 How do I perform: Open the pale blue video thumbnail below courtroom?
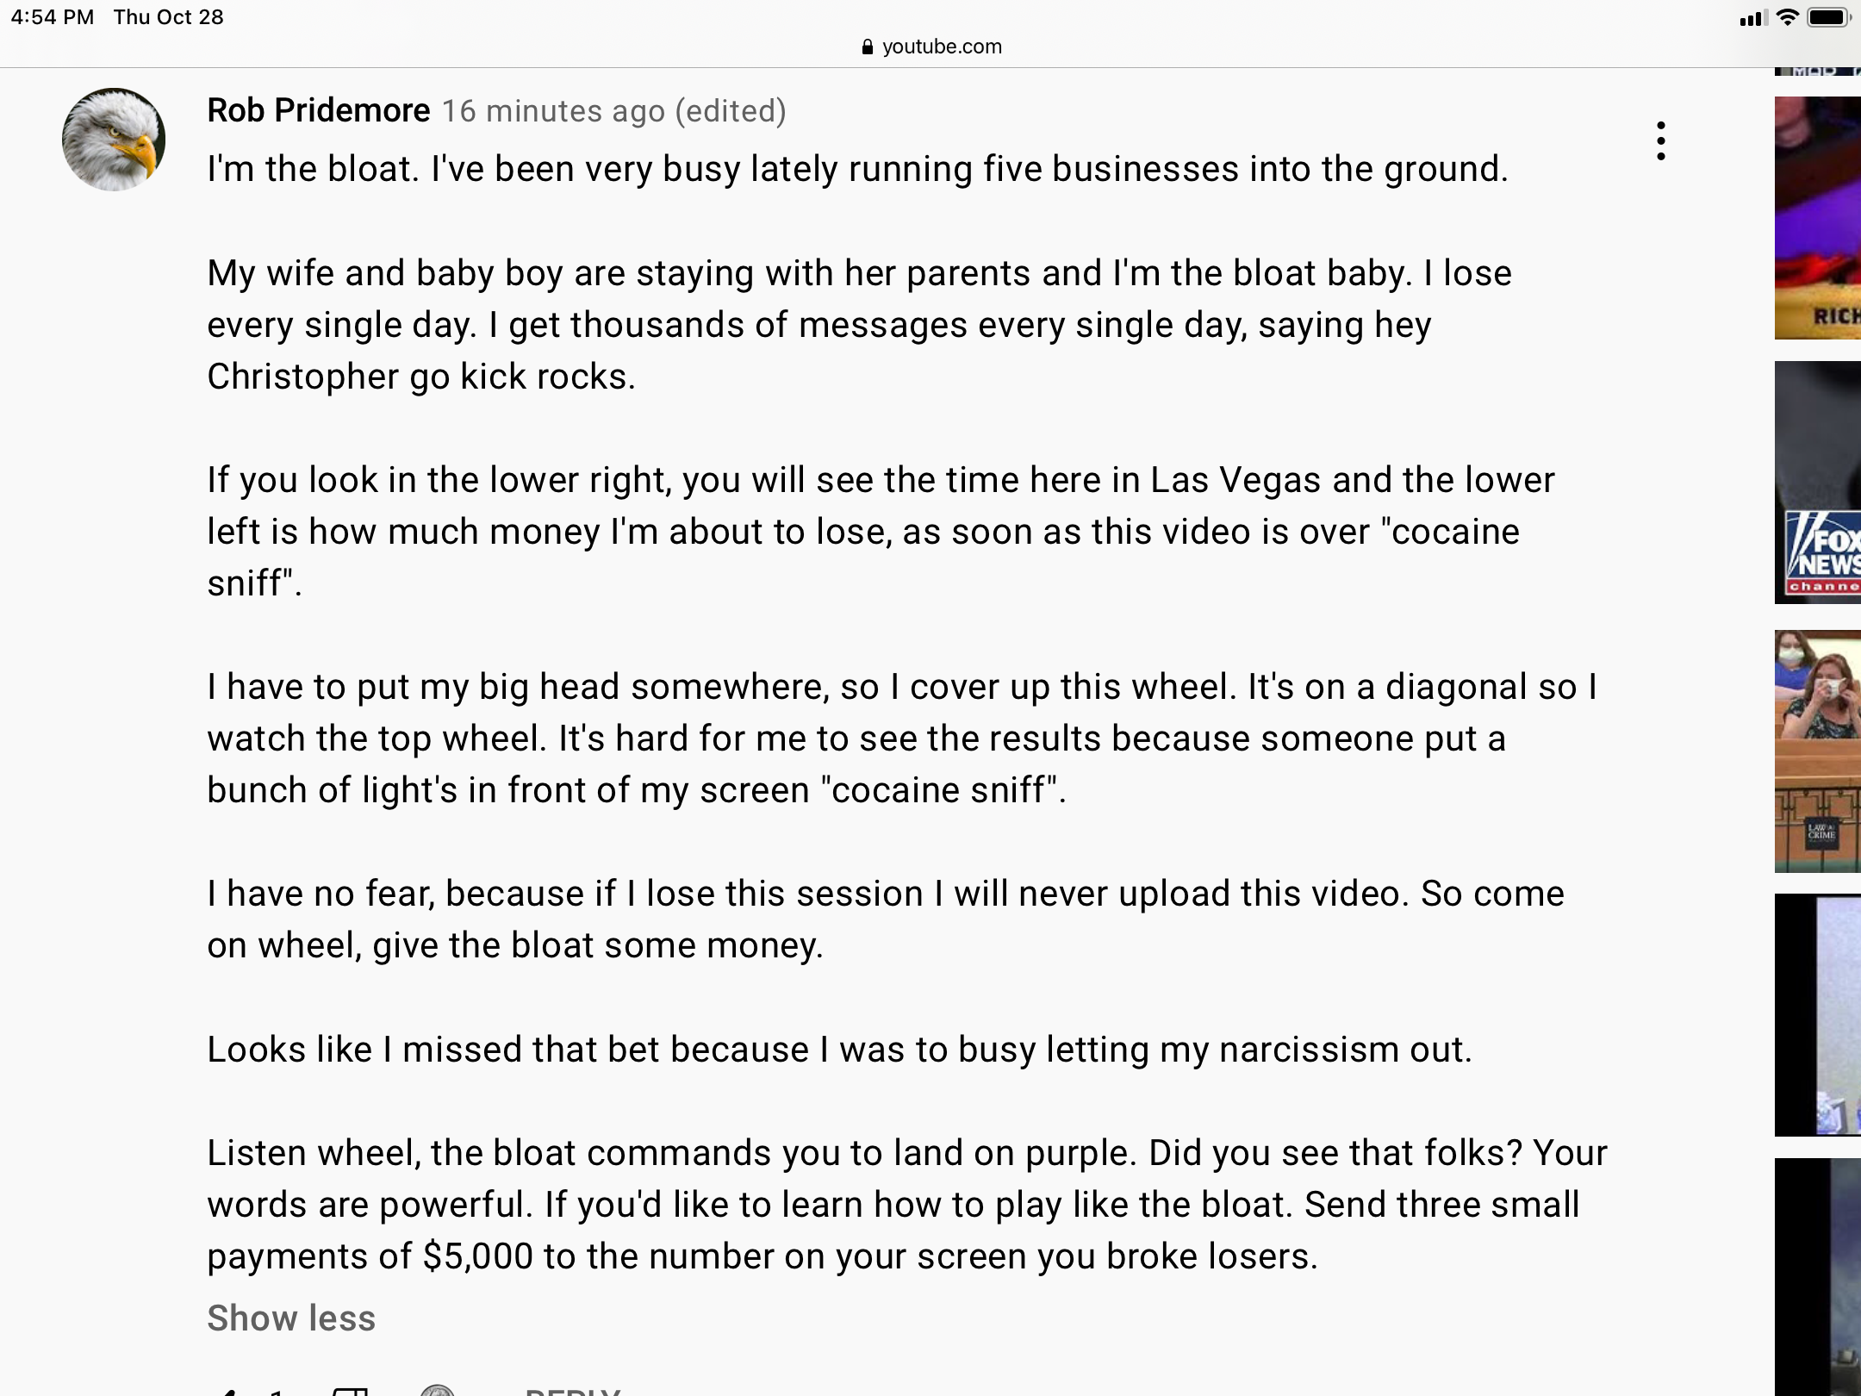point(1818,1015)
